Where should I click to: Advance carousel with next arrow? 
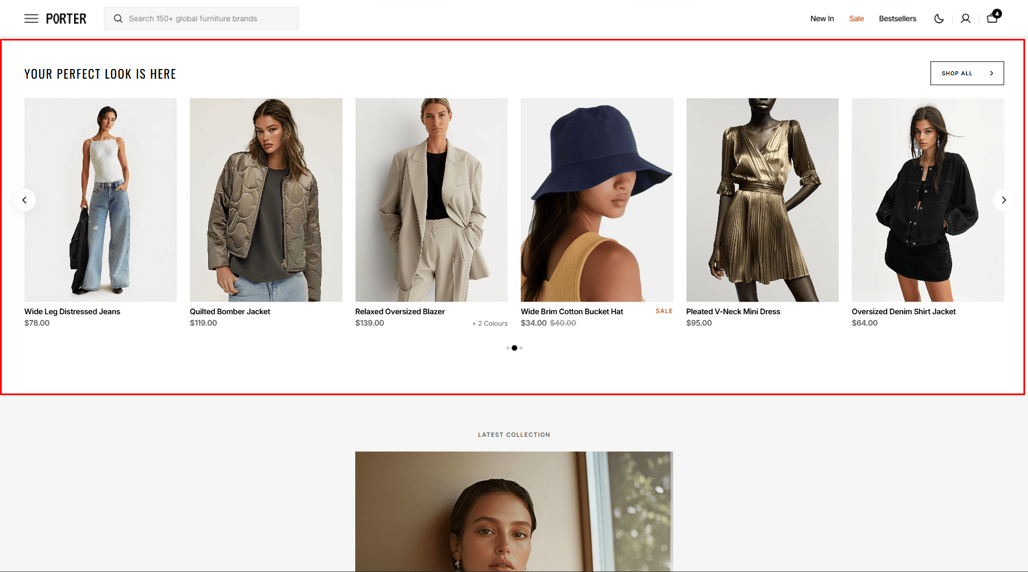click(x=1003, y=200)
